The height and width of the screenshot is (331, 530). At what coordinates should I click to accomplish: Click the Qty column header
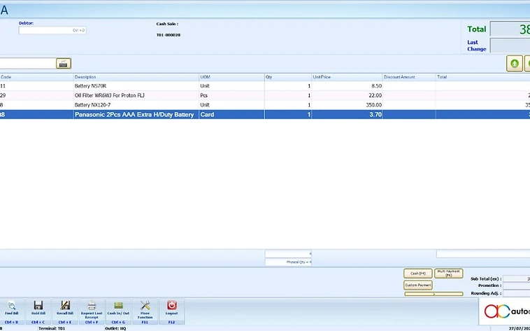[x=288, y=77]
